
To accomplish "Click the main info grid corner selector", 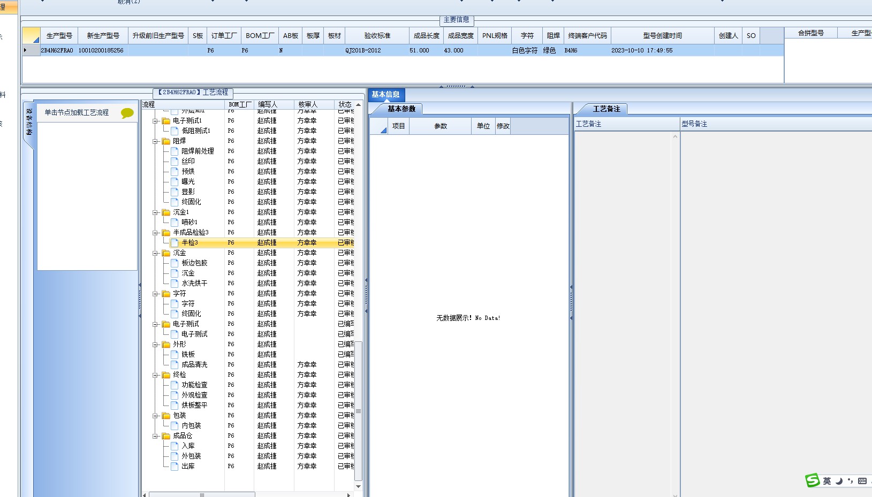I will pyautogui.click(x=32, y=35).
